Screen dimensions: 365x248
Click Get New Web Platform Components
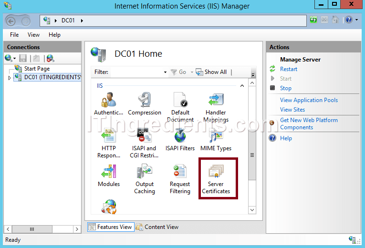tap(309, 124)
